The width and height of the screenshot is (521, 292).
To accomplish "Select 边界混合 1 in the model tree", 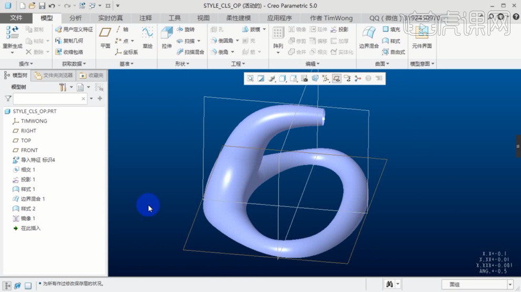I will 33,199.
